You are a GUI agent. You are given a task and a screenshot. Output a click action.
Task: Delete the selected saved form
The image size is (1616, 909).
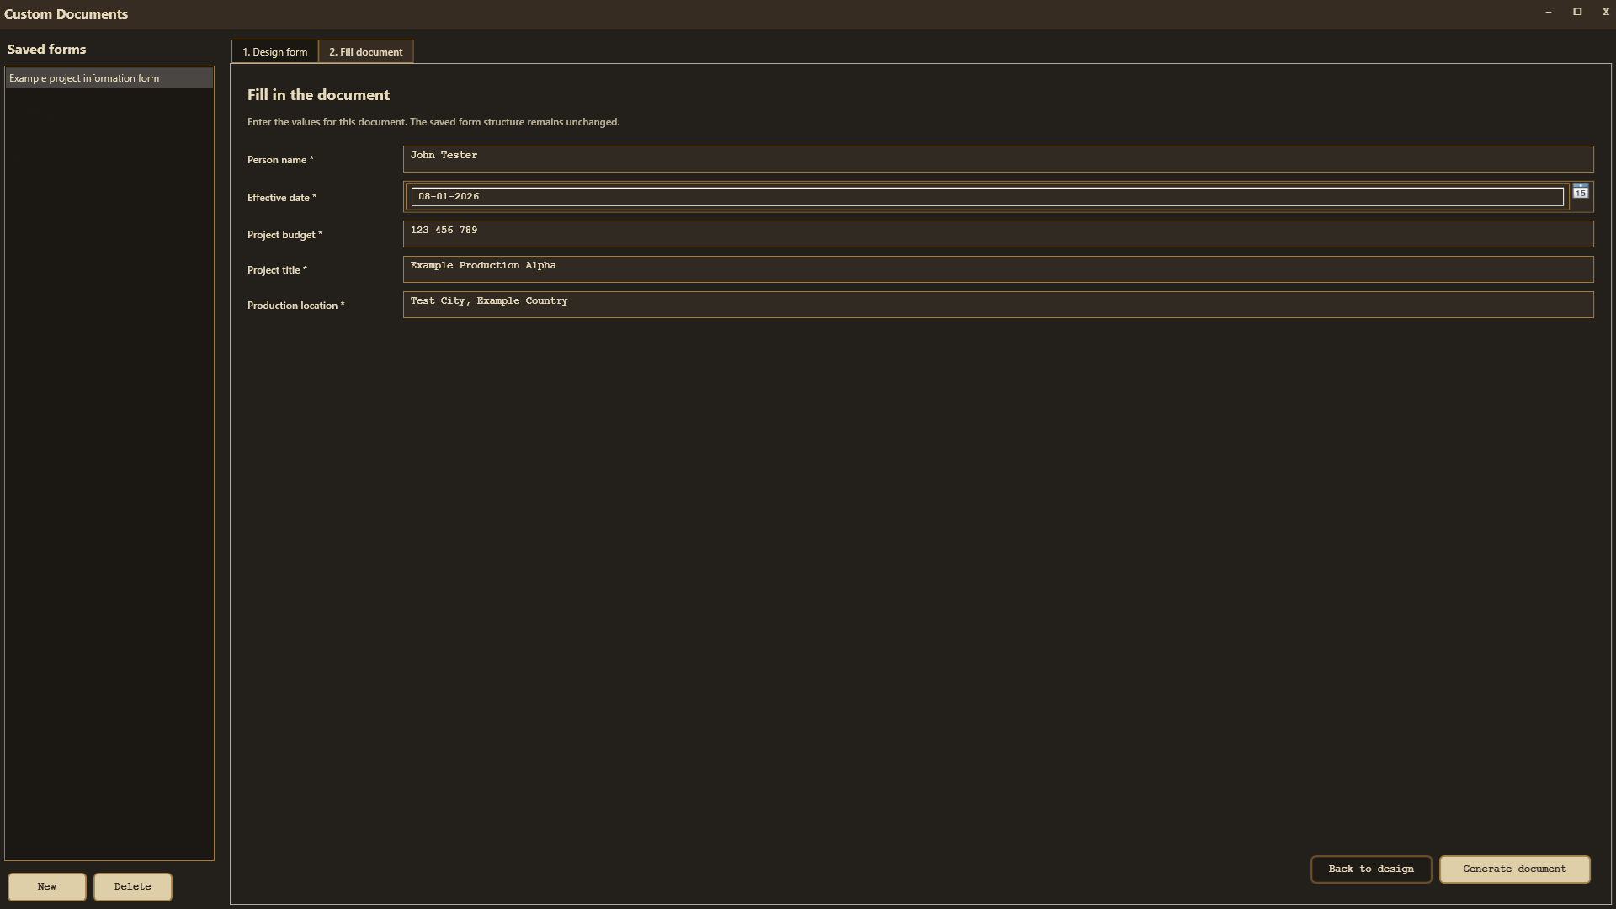click(x=133, y=886)
